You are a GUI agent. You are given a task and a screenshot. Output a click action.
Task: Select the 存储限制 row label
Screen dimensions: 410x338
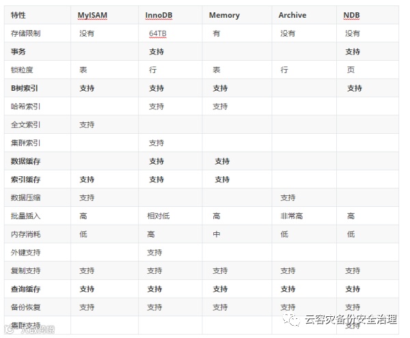(x=26, y=33)
